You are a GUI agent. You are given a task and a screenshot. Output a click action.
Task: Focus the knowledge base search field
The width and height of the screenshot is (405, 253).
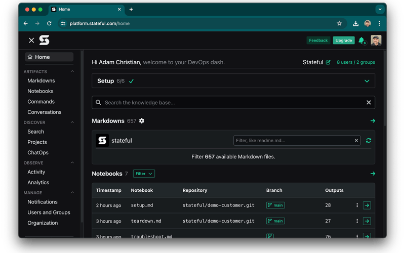point(233,103)
